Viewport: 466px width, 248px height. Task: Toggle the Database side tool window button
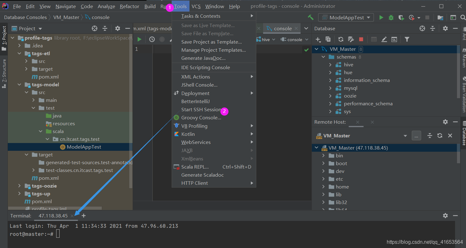(x=463, y=133)
